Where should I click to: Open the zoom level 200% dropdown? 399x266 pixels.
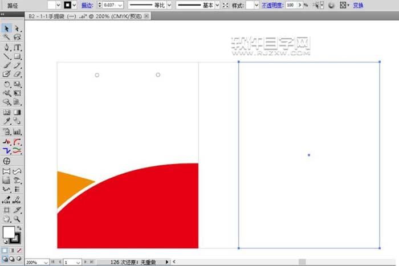pos(46,262)
